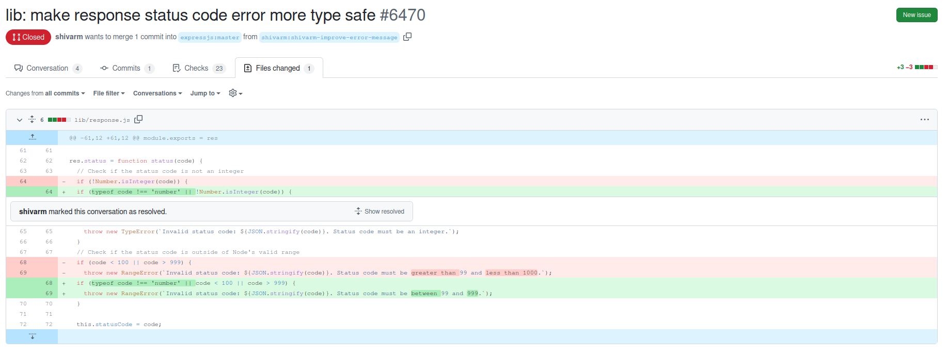The width and height of the screenshot is (948, 355).
Task: Open the Checks tab
Action: pyautogui.click(x=198, y=68)
